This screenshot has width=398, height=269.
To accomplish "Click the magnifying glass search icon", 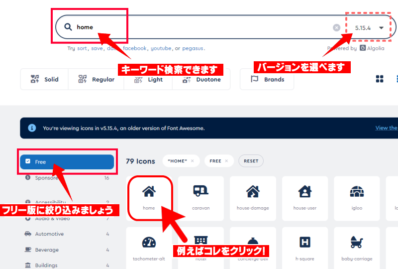I will (68, 27).
